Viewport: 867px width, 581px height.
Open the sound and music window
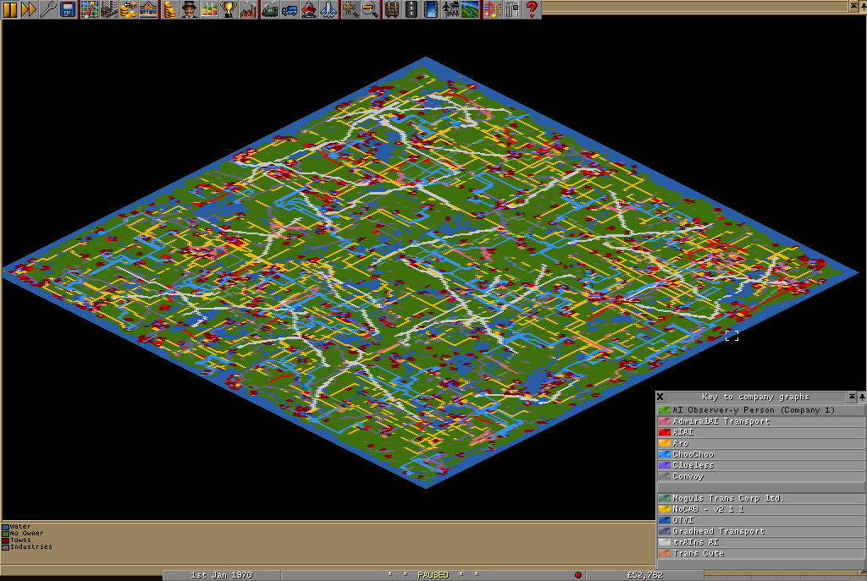tap(491, 9)
